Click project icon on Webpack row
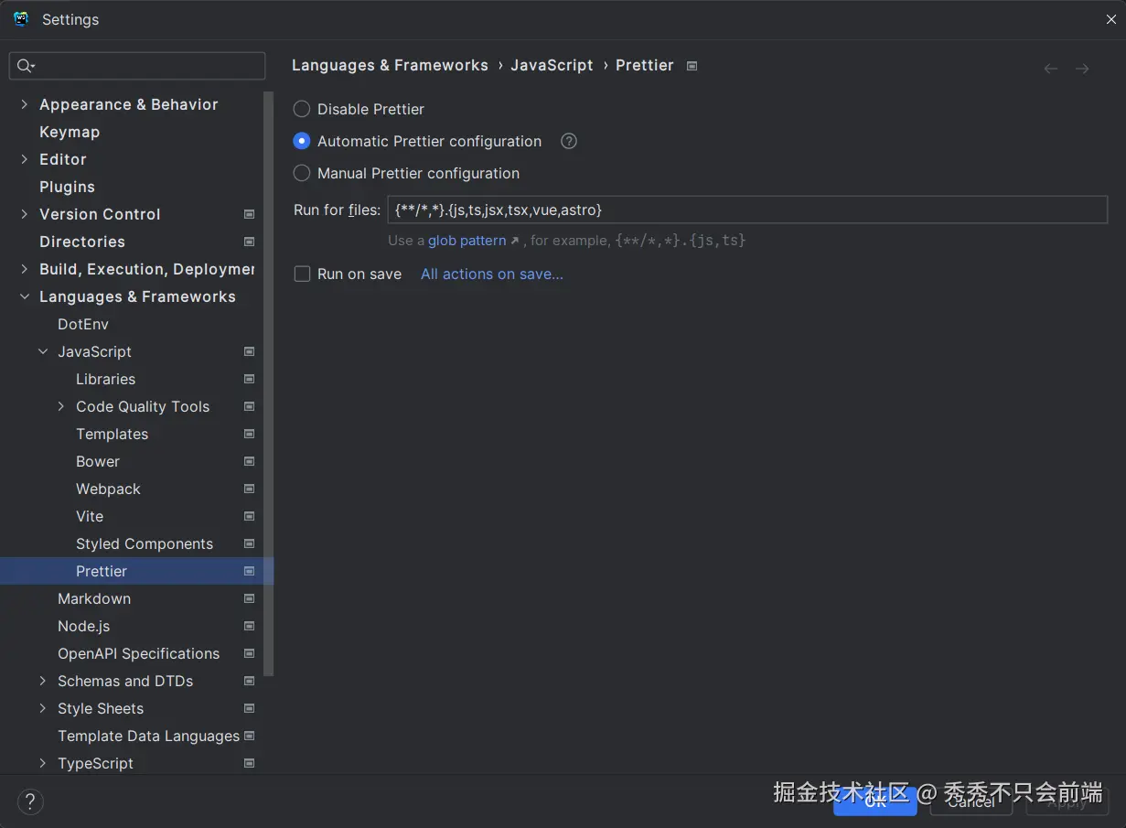Image resolution: width=1126 pixels, height=828 pixels. [x=249, y=489]
